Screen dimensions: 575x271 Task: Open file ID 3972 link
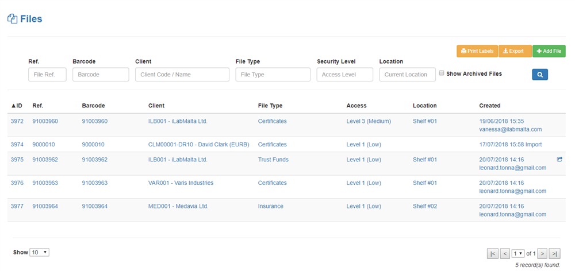(17, 121)
